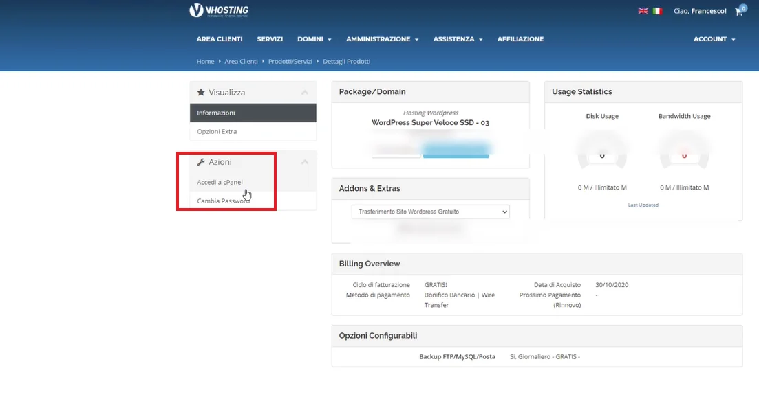
Task: Click the Ciao, Francesco! greeting
Action: (700, 10)
